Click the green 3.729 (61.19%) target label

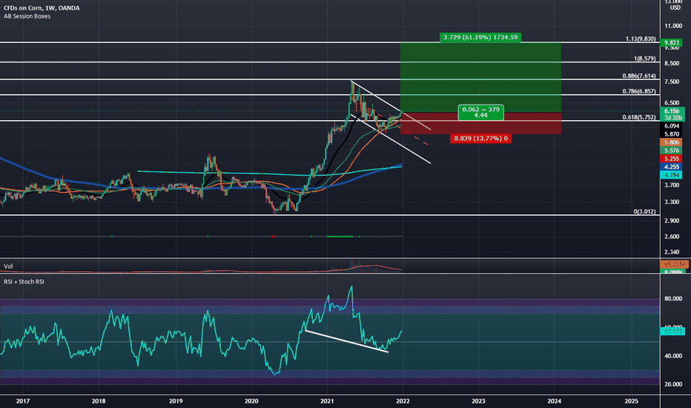[x=480, y=38]
